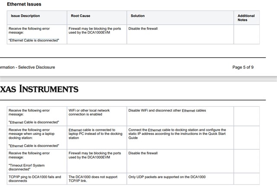Click the 'Selective Disclosure' footer text
The width and height of the screenshot is (277, 189).
[36, 67]
